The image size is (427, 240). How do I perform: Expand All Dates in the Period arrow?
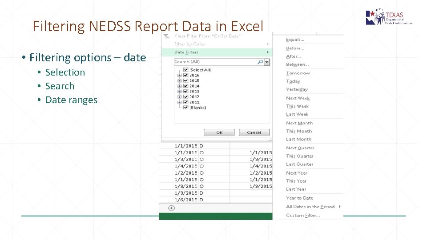click(x=339, y=207)
